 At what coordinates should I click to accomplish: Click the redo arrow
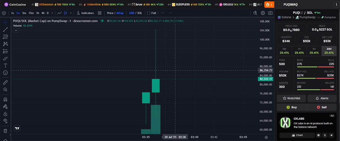[170, 13]
